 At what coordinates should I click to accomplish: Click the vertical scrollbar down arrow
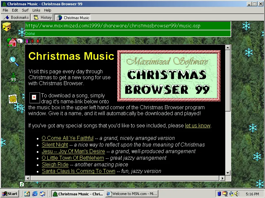[x=228, y=173]
